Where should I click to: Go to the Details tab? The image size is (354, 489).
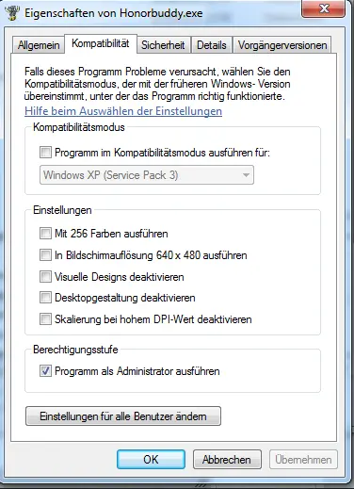pos(212,45)
